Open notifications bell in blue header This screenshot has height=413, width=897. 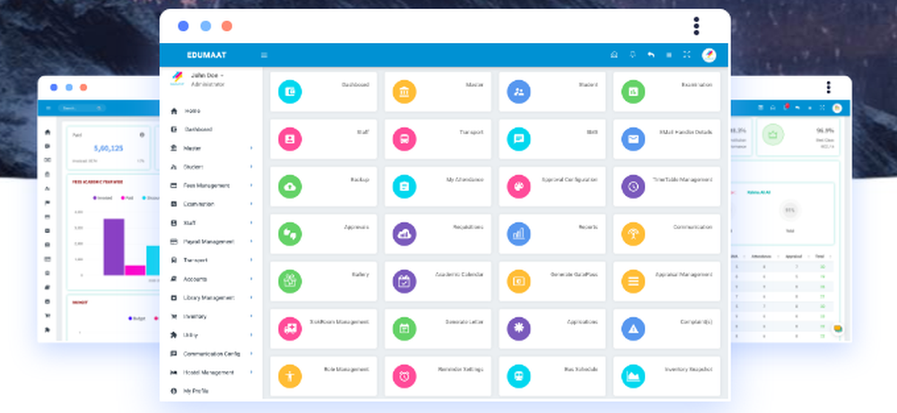[632, 55]
